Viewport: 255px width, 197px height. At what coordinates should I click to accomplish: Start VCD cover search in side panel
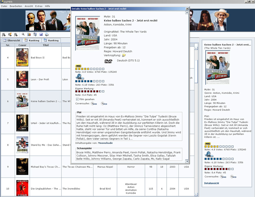[233, 177]
